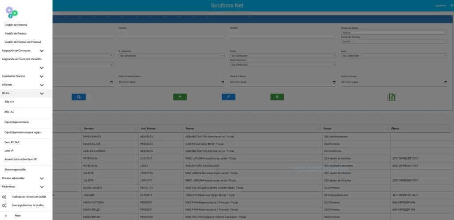The image size is (454, 220).
Task: Click the back arrow beside Atrás
Action: tap(6, 216)
